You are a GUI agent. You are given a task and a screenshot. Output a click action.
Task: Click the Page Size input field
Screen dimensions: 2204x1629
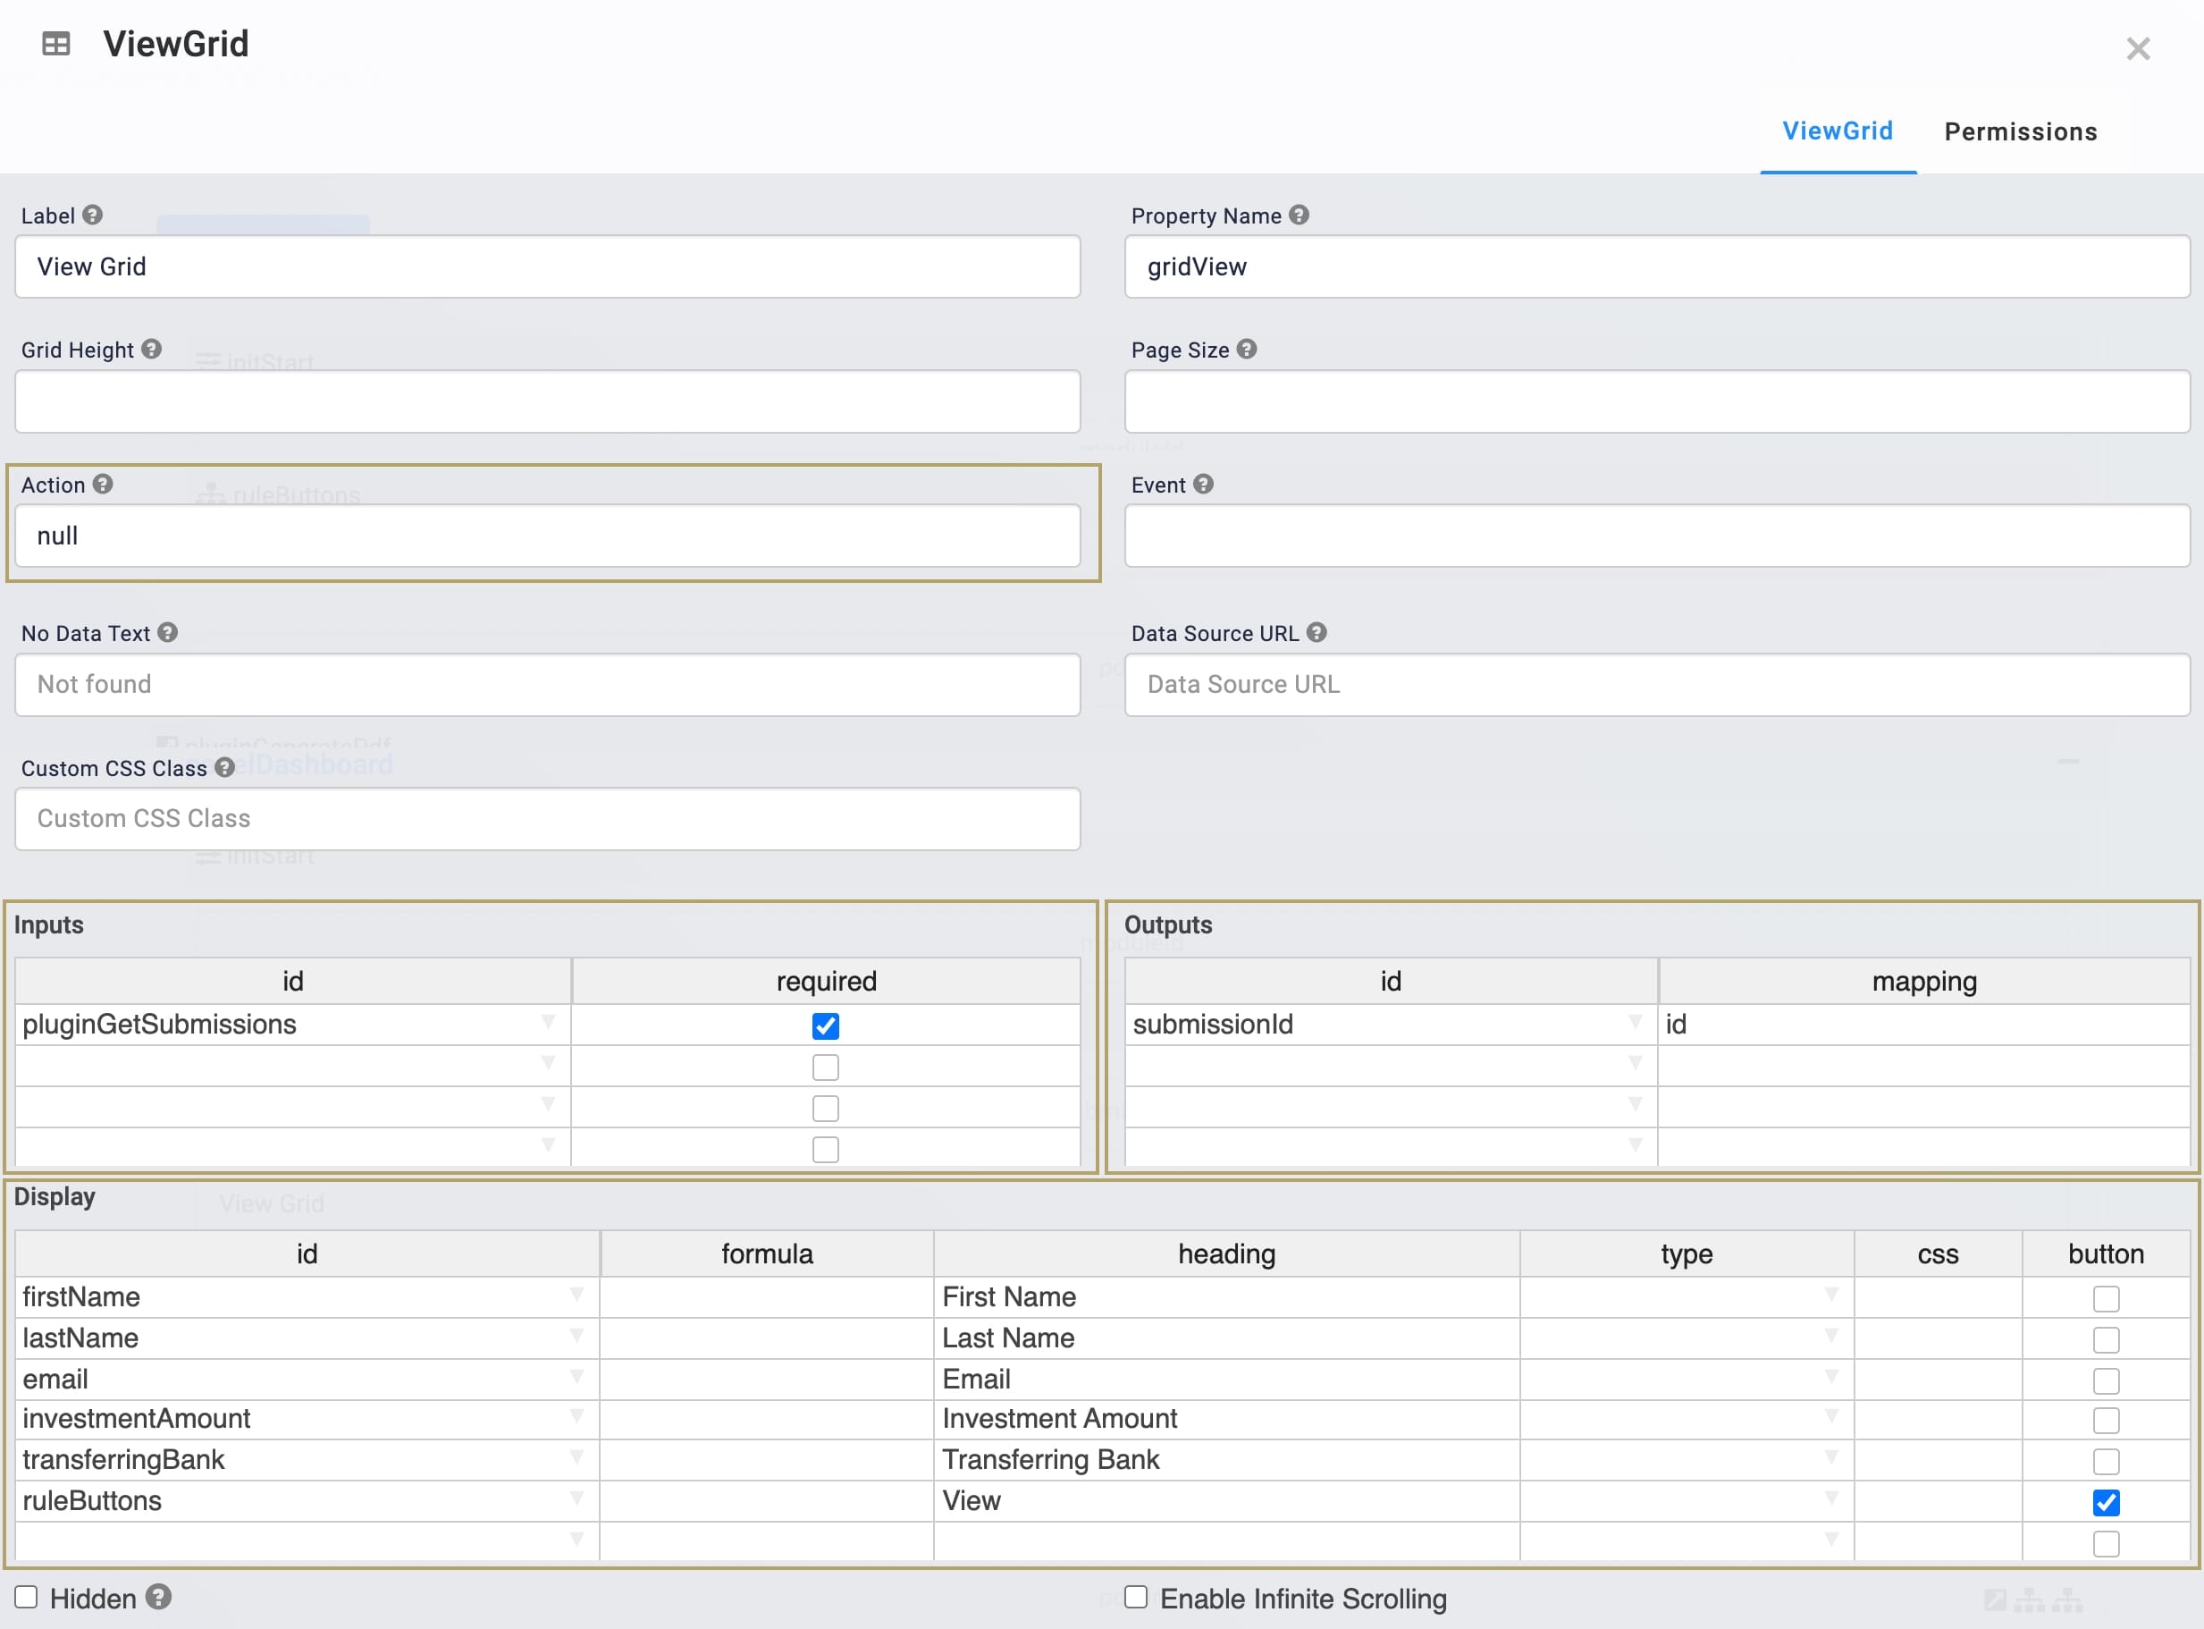[x=1657, y=401]
